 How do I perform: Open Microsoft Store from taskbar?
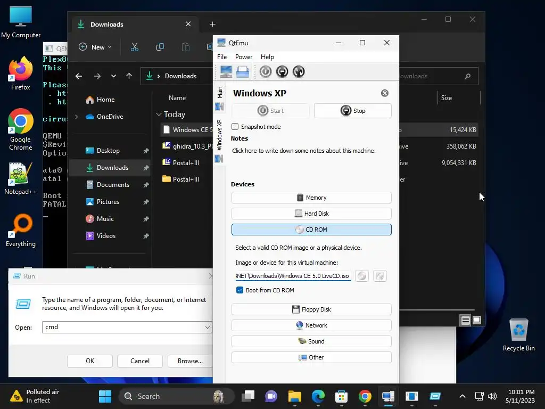[x=341, y=396]
